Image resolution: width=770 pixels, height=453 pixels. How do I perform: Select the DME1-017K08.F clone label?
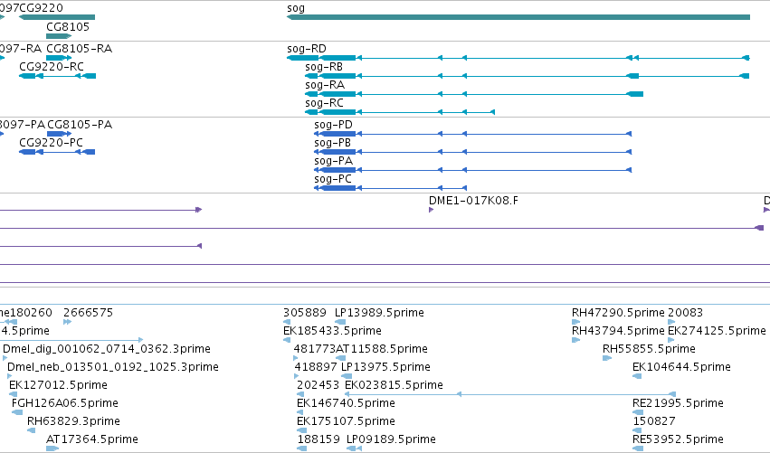tap(473, 201)
